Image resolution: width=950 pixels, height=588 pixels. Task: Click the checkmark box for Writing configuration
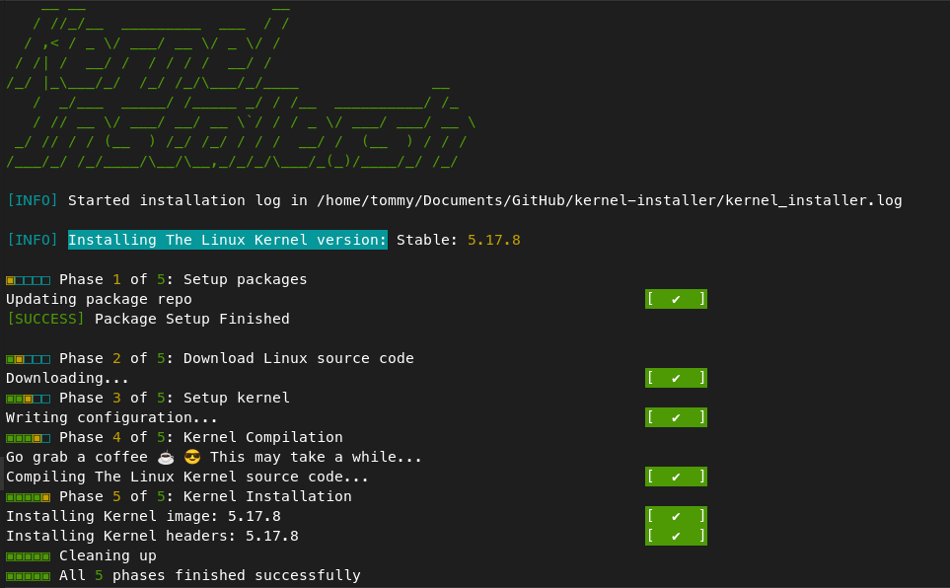point(676,417)
